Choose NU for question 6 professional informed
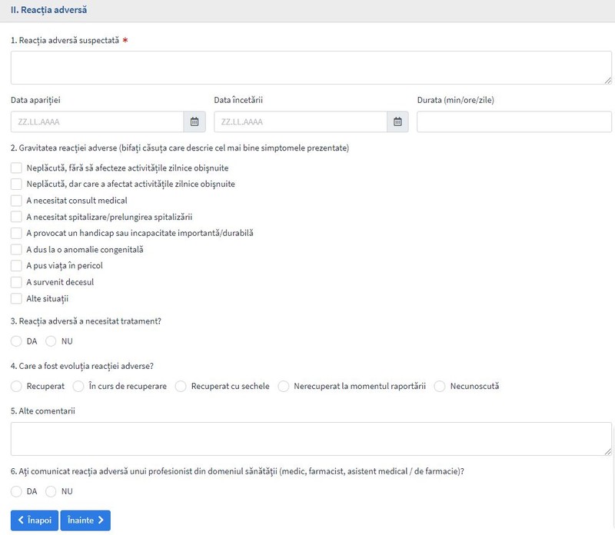615x535 pixels. [x=51, y=491]
